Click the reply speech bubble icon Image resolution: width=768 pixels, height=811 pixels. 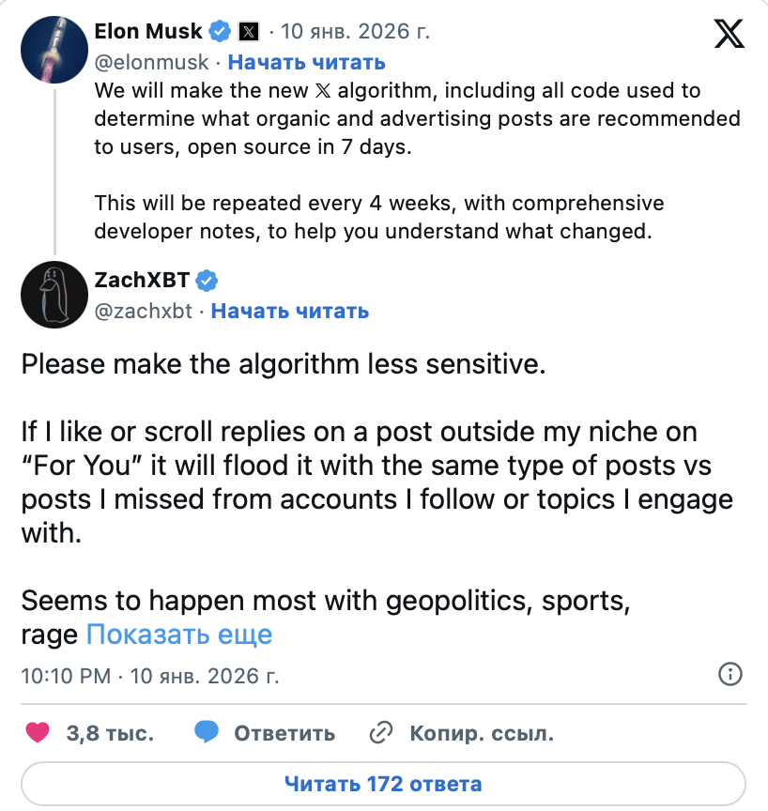click(207, 733)
